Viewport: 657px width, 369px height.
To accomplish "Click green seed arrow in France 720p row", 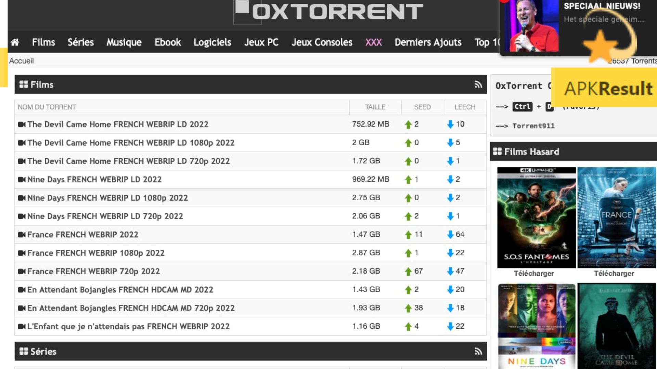I will (x=408, y=271).
